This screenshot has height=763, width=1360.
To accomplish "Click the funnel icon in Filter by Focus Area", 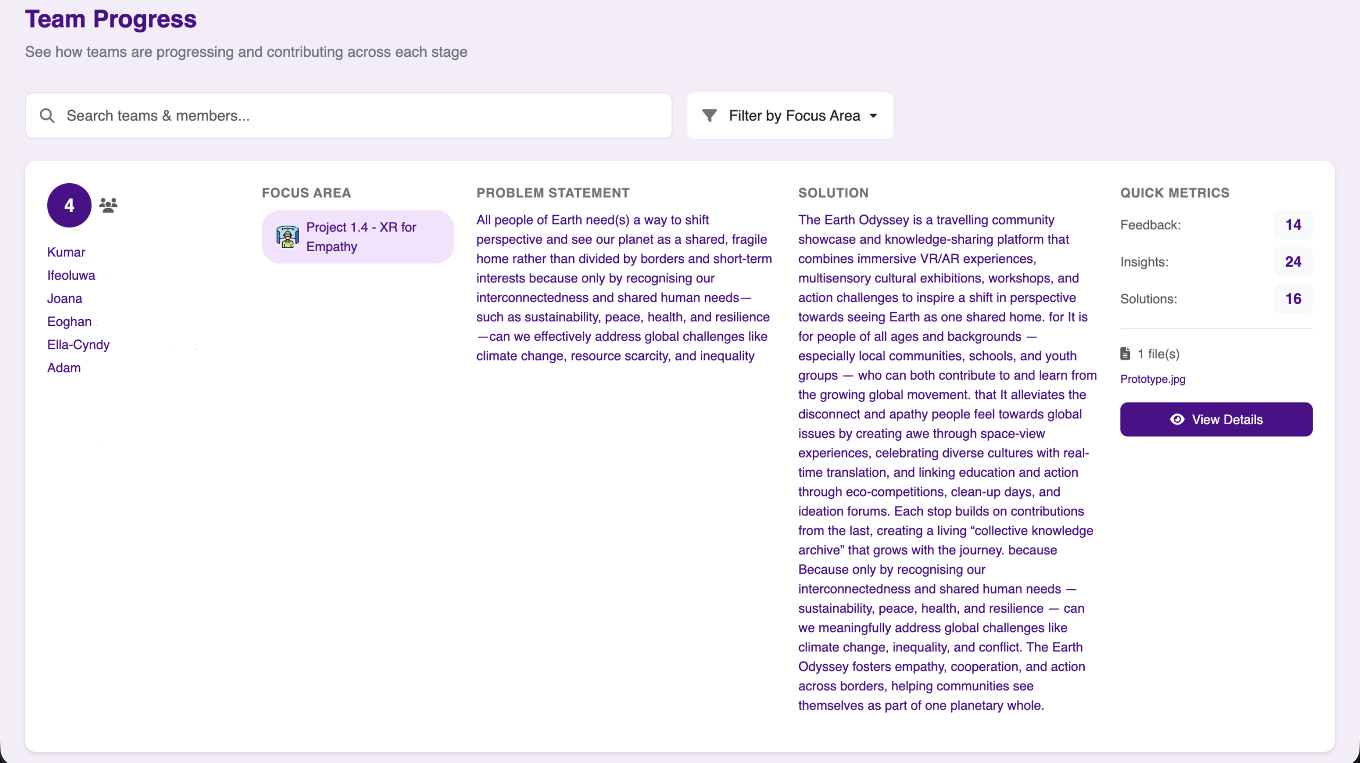I will point(709,115).
